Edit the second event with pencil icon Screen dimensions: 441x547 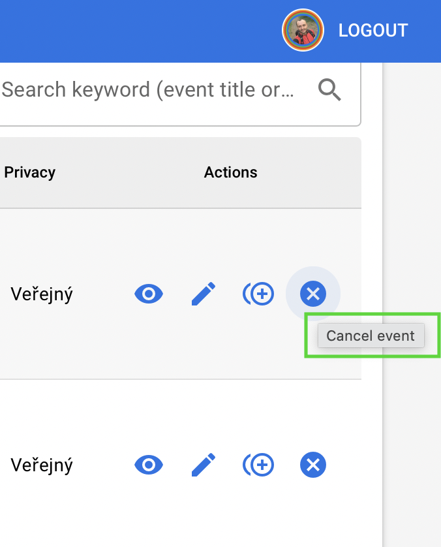click(x=204, y=465)
